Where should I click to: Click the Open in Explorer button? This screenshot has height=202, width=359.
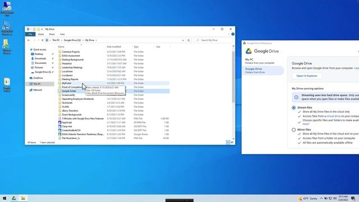(307, 76)
